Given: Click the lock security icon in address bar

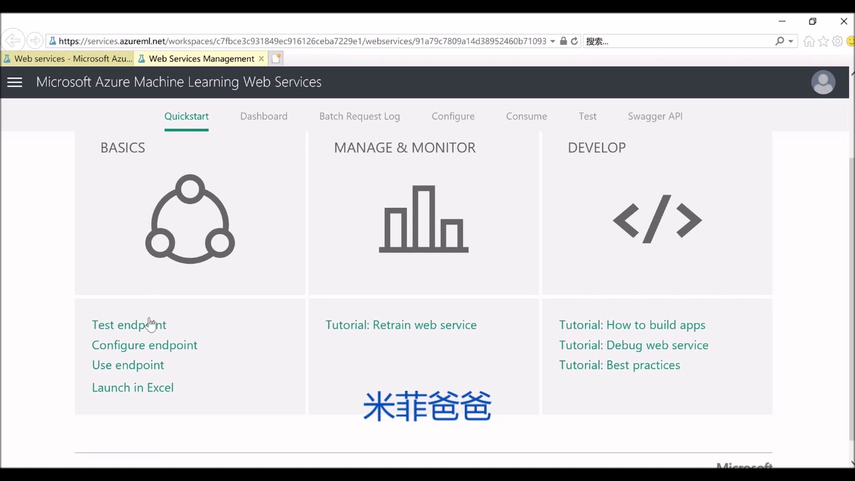Looking at the screenshot, I should pos(563,41).
